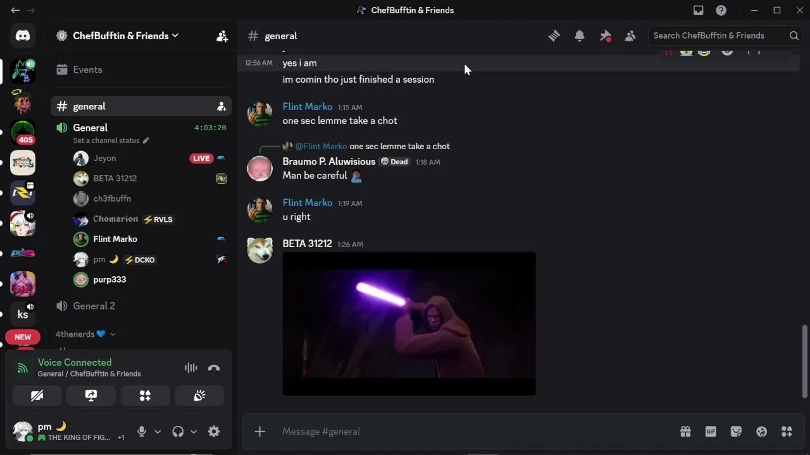Viewport: 810px width, 455px height.
Task: Open the Help question mark icon
Action: pyautogui.click(x=721, y=10)
